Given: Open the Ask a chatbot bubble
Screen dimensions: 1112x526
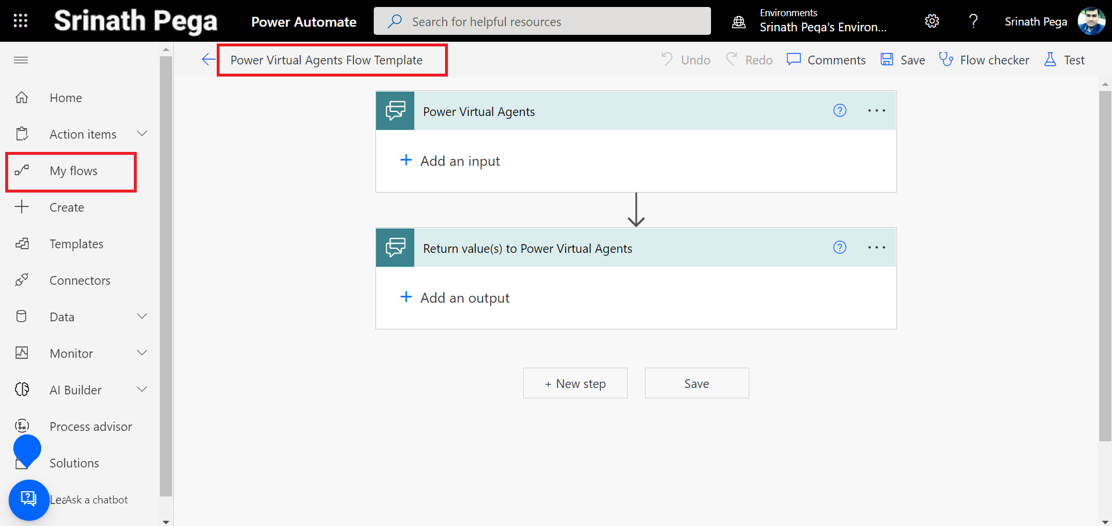Looking at the screenshot, I should 28,499.
